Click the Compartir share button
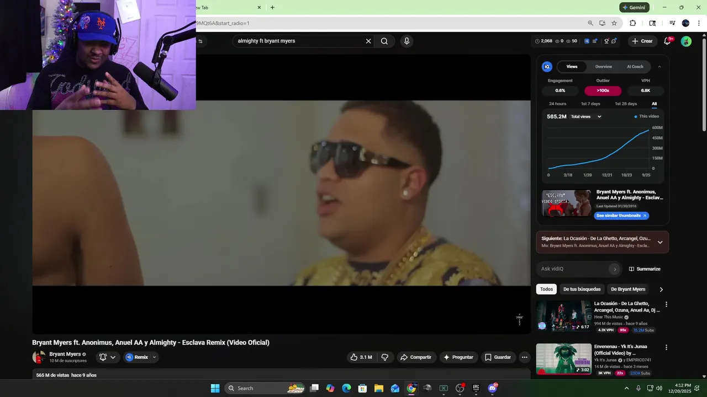707x397 pixels. click(x=415, y=357)
